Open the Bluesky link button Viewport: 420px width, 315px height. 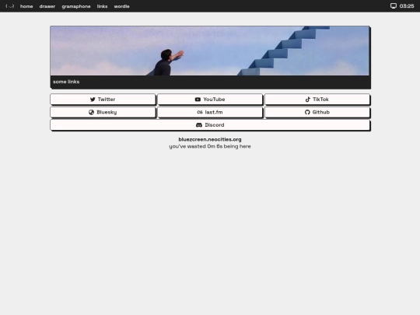tap(103, 112)
